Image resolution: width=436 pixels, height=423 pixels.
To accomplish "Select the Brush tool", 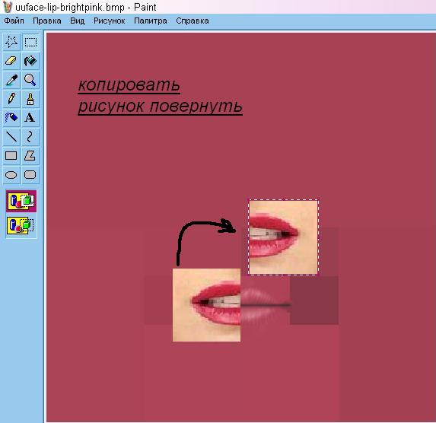I will pos(30,99).
